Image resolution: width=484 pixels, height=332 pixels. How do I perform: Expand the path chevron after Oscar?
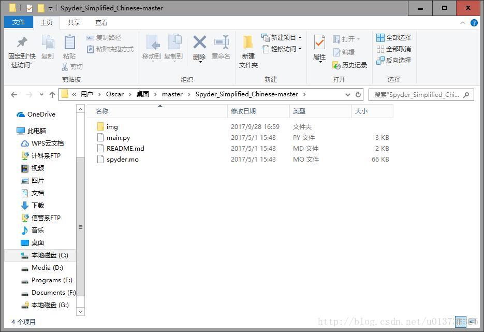130,94
